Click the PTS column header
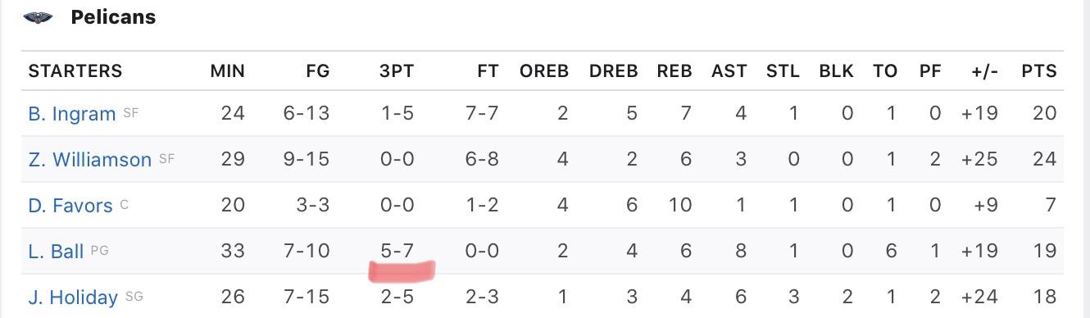Screen dimensions: 1090x318 1039,71
